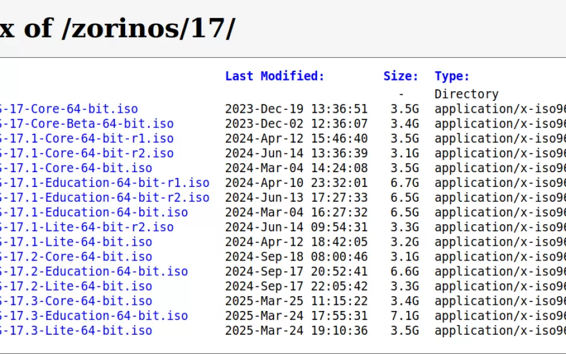
Task: Sort listing by Size header
Action: pyautogui.click(x=401, y=76)
